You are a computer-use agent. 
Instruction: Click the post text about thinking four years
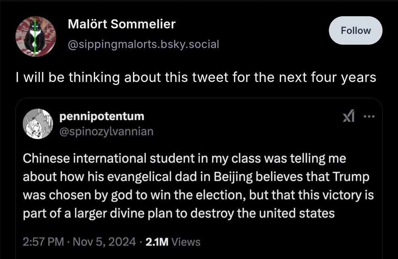195,78
